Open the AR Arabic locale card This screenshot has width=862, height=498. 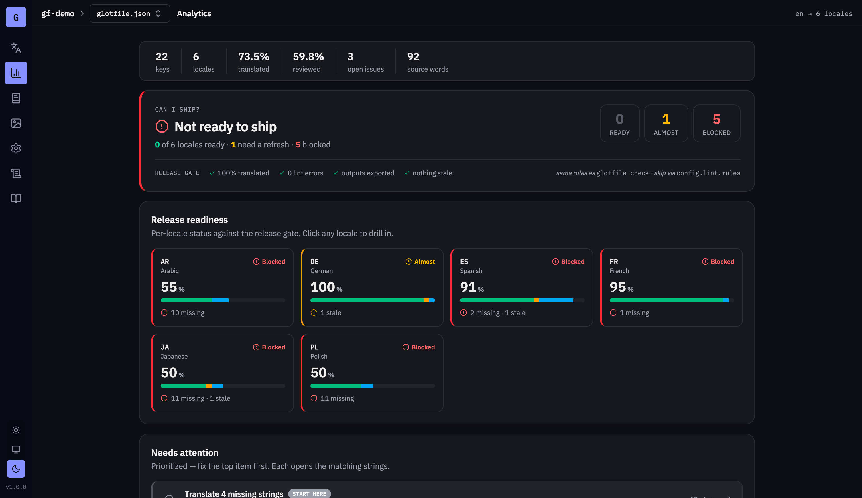pyautogui.click(x=223, y=288)
